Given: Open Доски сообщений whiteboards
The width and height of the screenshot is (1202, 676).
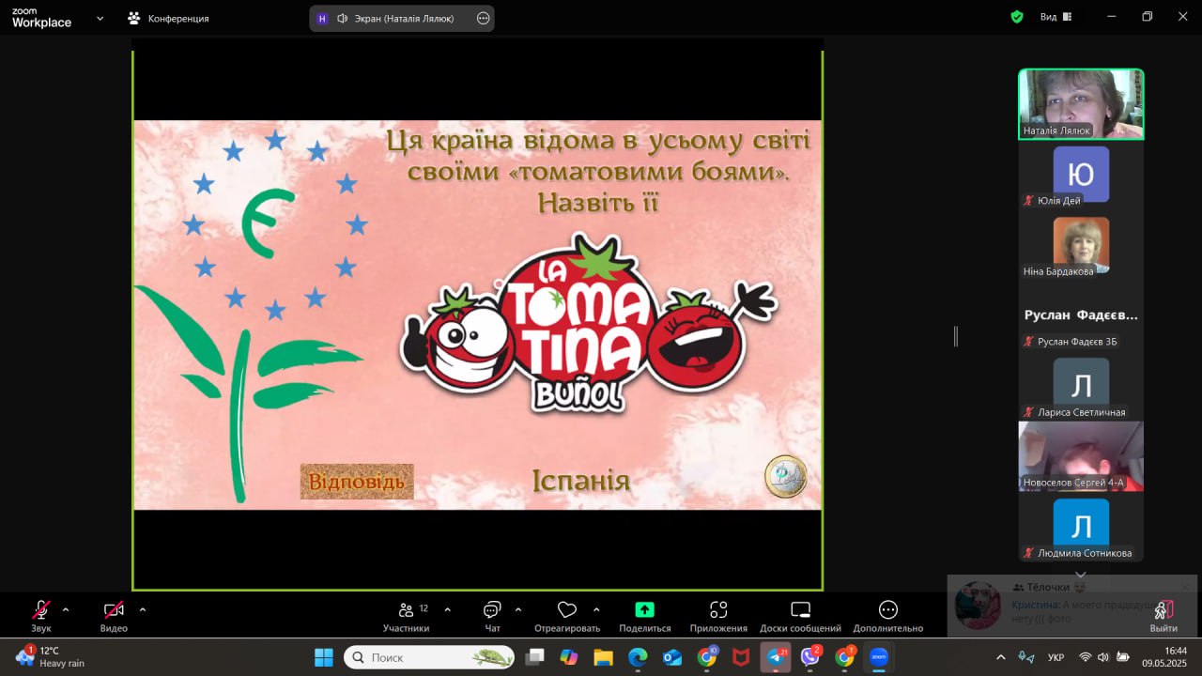Looking at the screenshot, I should 800,616.
